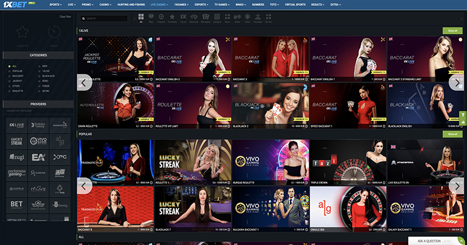Viewport: 467px width, 245px height.
Task: Go to previous Popular games slide
Action: click(x=84, y=186)
